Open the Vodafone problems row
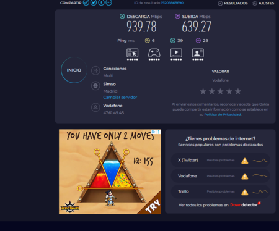Screen dimensions: 279x231 click(221, 176)
